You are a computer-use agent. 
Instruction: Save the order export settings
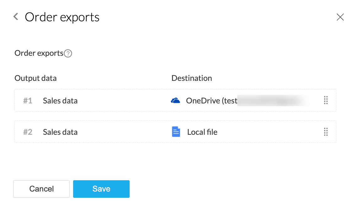pos(101,189)
